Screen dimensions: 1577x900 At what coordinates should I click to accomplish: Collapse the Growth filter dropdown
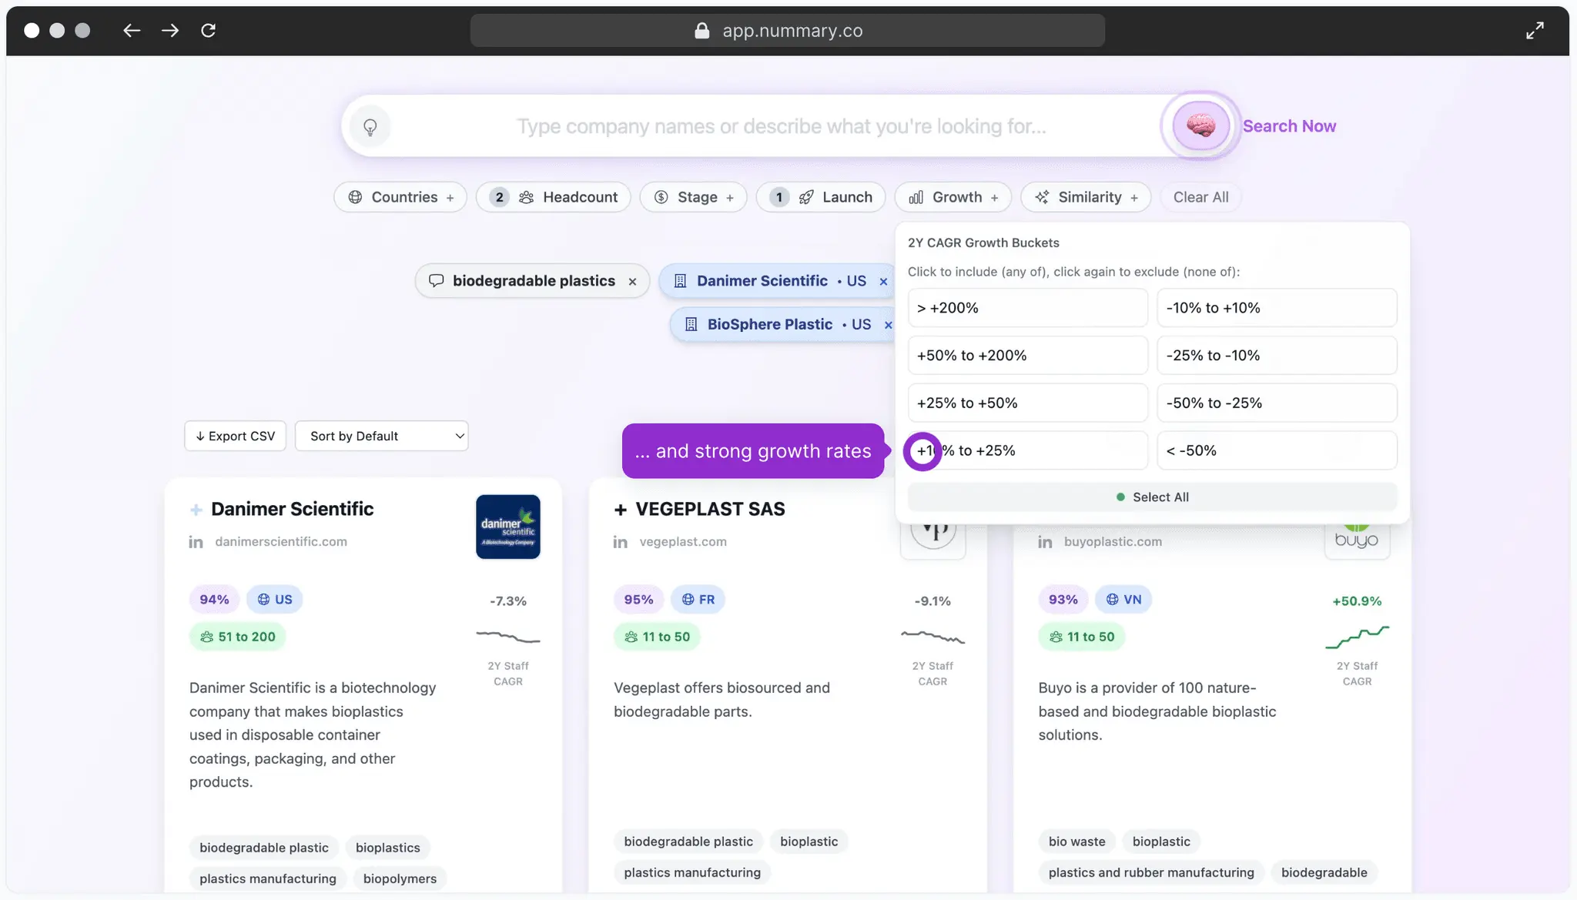(953, 197)
